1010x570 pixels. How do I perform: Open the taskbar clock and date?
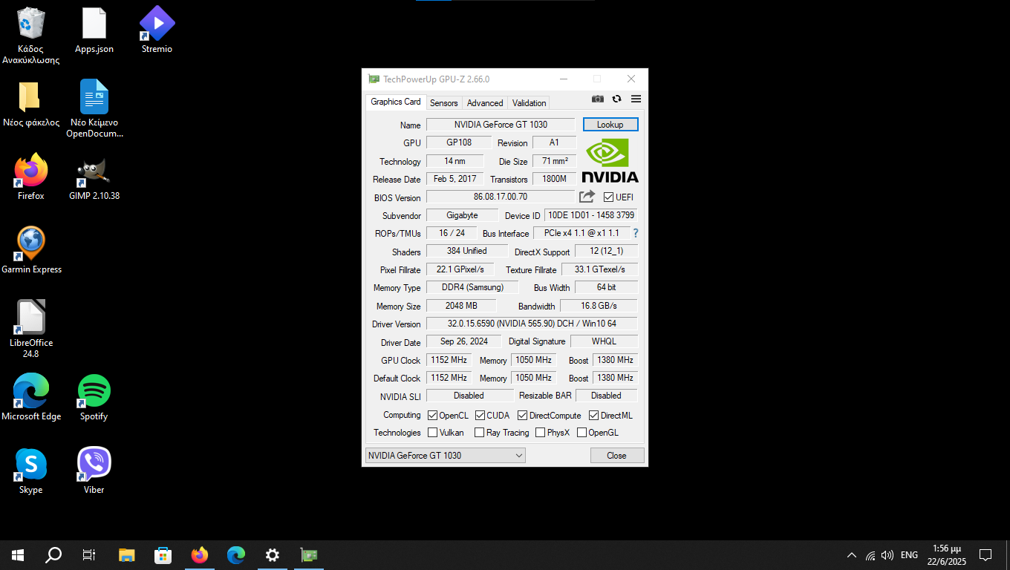point(946,555)
